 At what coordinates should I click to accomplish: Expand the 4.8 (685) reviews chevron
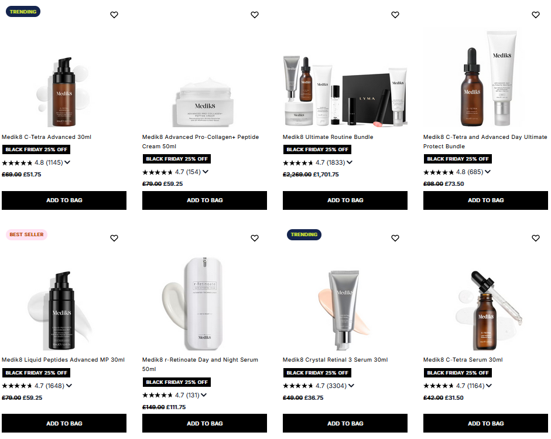tap(488, 172)
